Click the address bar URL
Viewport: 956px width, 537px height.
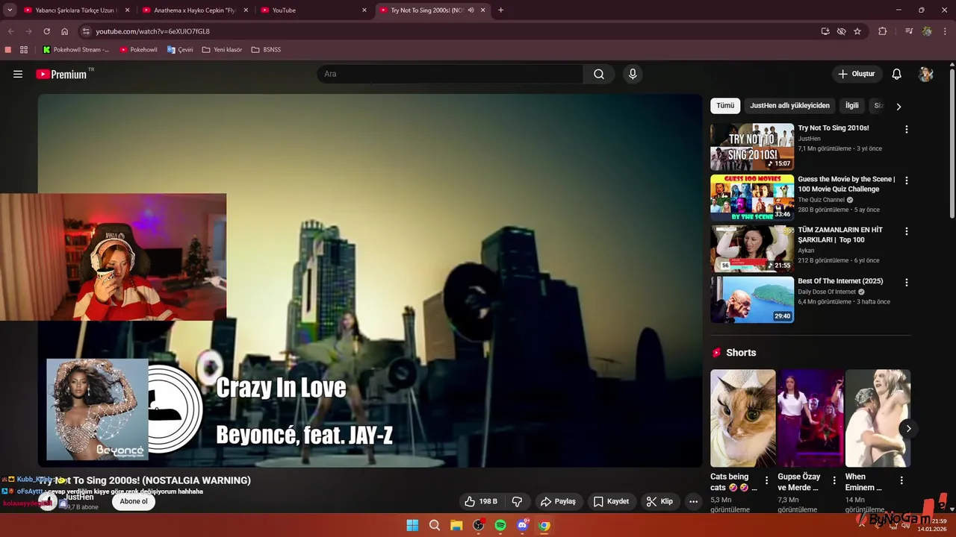coord(152,31)
